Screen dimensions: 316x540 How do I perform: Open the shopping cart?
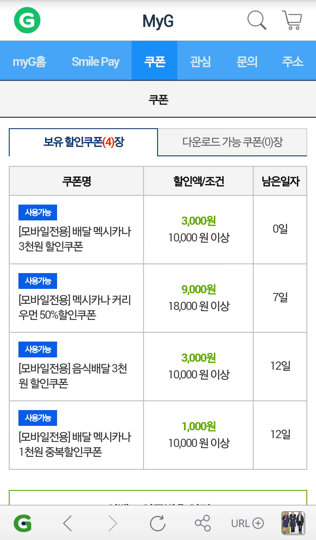[292, 20]
